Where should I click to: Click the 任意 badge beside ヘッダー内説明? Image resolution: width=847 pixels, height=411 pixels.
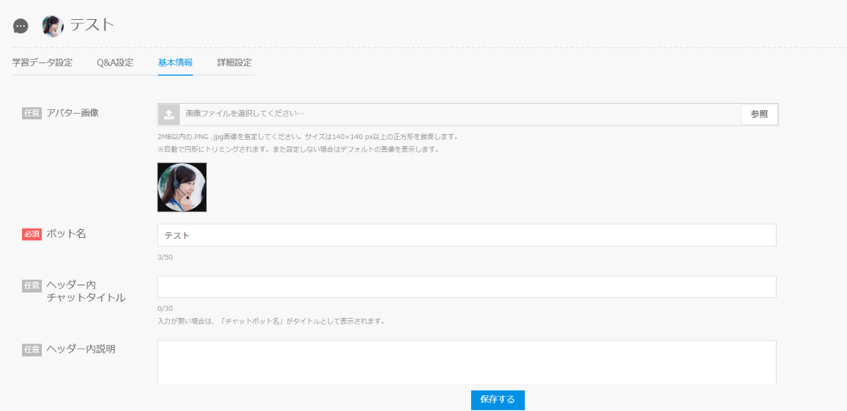pyautogui.click(x=32, y=349)
